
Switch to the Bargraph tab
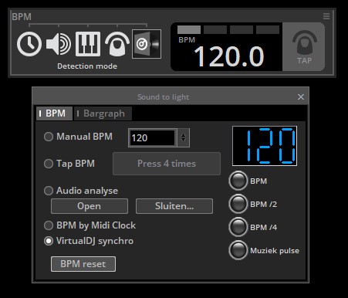[x=103, y=113]
